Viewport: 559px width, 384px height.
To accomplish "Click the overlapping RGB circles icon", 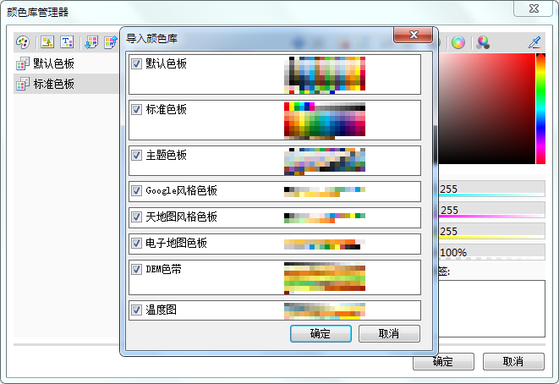I will pyautogui.click(x=483, y=42).
